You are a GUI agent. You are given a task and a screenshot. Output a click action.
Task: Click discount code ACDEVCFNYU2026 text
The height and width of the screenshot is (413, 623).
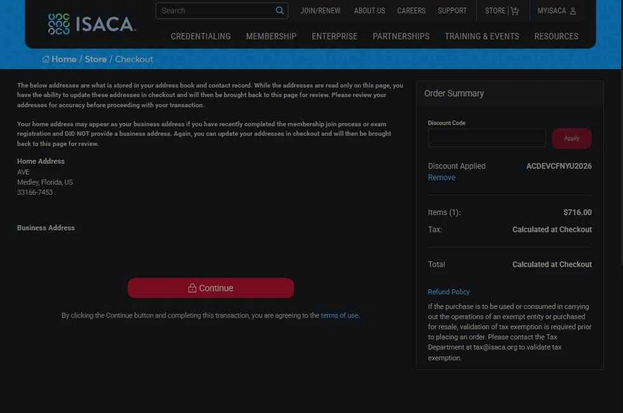pyautogui.click(x=559, y=166)
